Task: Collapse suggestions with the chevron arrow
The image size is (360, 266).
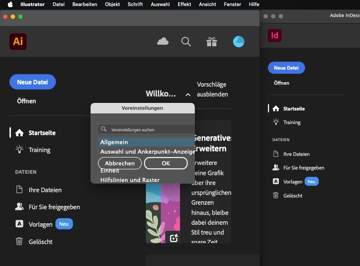Action: tap(188, 95)
